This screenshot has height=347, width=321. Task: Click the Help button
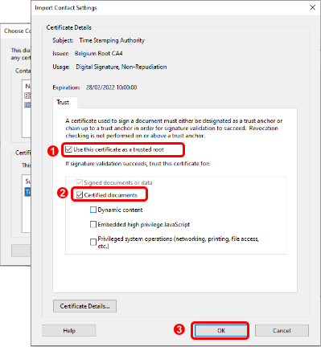[69, 331]
